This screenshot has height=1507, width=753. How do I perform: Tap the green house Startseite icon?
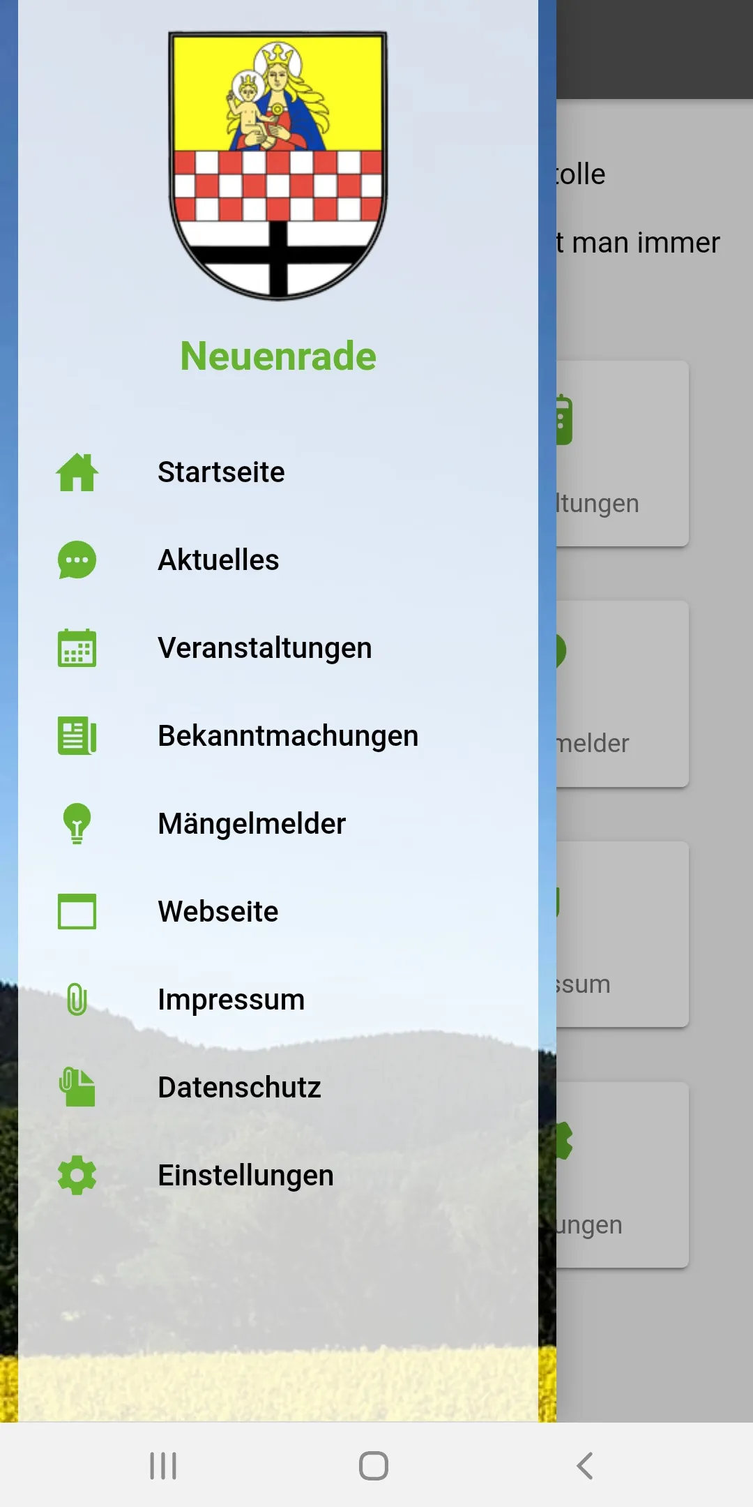(x=77, y=472)
